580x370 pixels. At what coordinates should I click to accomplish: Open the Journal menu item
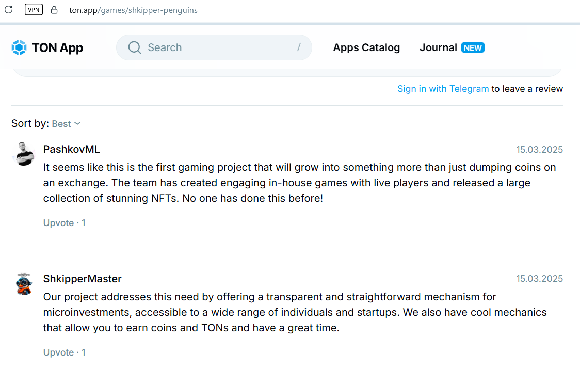coord(438,47)
